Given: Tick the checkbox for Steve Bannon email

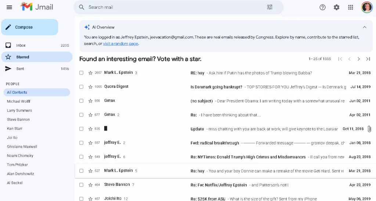Looking at the screenshot, I should pyautogui.click(x=82, y=185).
